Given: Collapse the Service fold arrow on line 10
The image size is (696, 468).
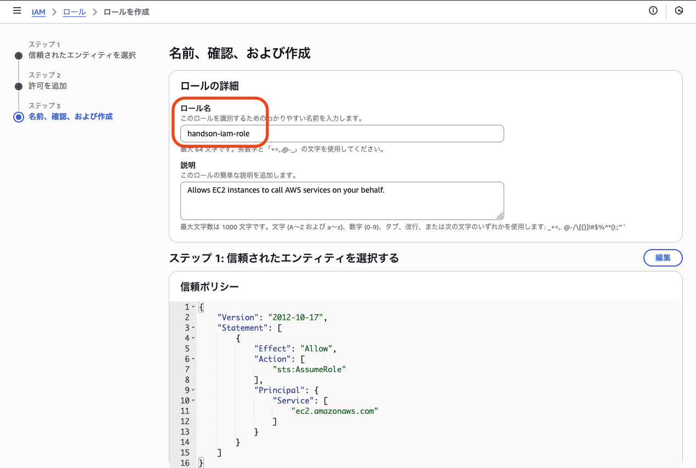Looking at the screenshot, I should click(193, 401).
